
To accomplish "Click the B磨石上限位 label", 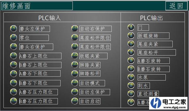I will 40,65.
